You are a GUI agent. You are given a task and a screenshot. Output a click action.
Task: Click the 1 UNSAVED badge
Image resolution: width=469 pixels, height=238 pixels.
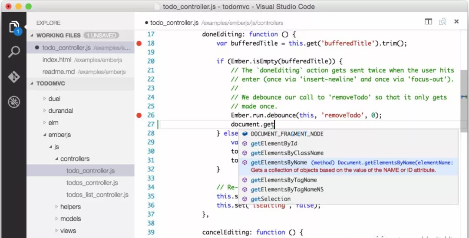click(x=101, y=35)
